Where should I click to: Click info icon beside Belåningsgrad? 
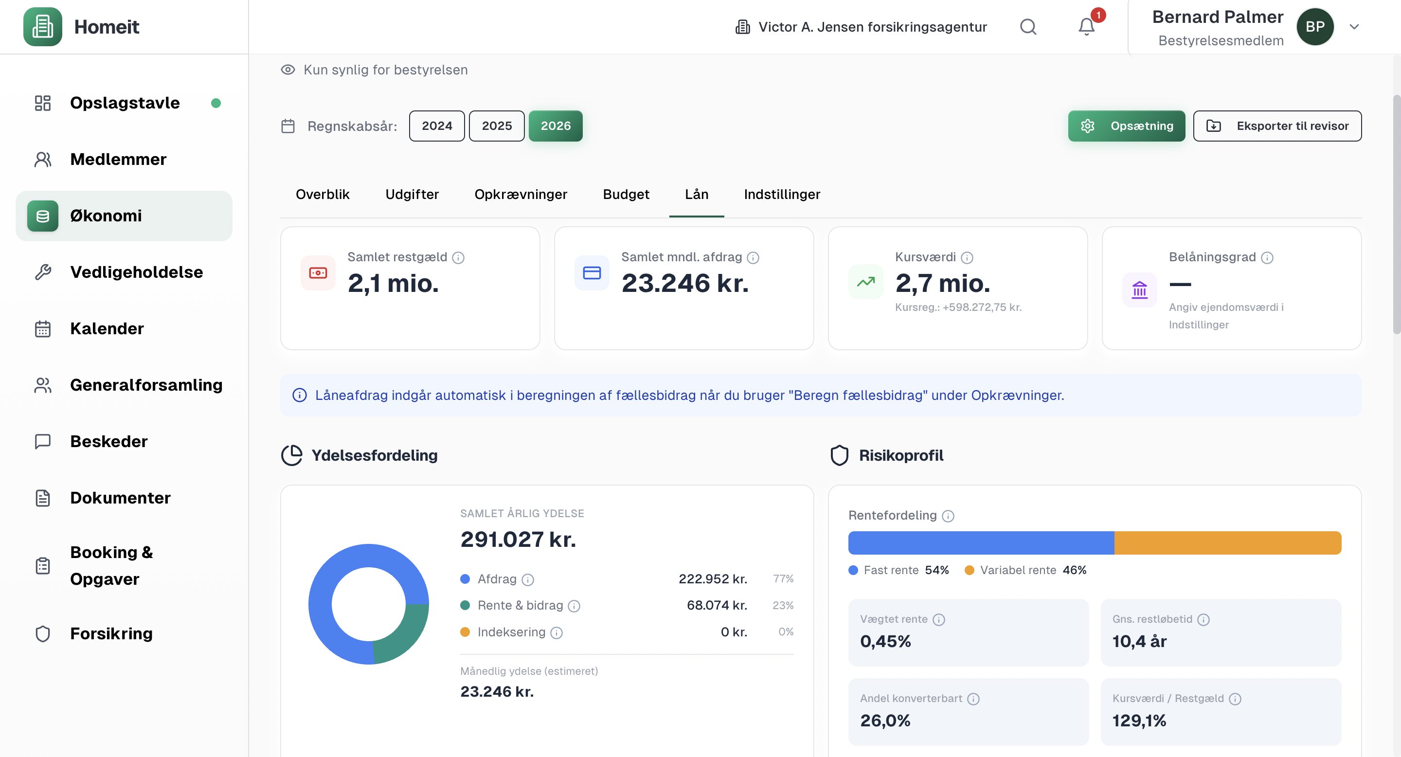tap(1267, 258)
